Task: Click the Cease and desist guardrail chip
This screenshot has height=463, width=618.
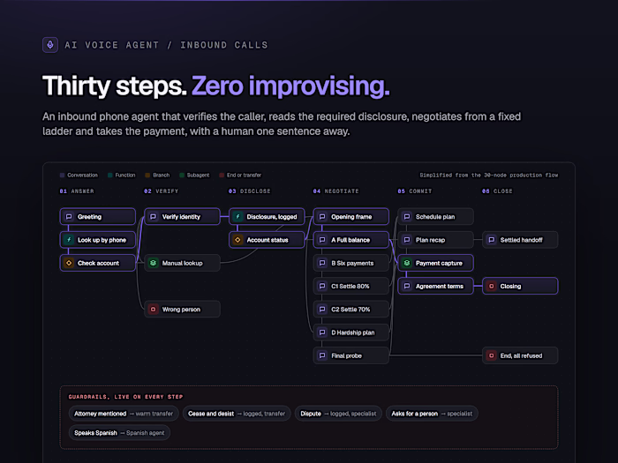Action: click(x=237, y=414)
